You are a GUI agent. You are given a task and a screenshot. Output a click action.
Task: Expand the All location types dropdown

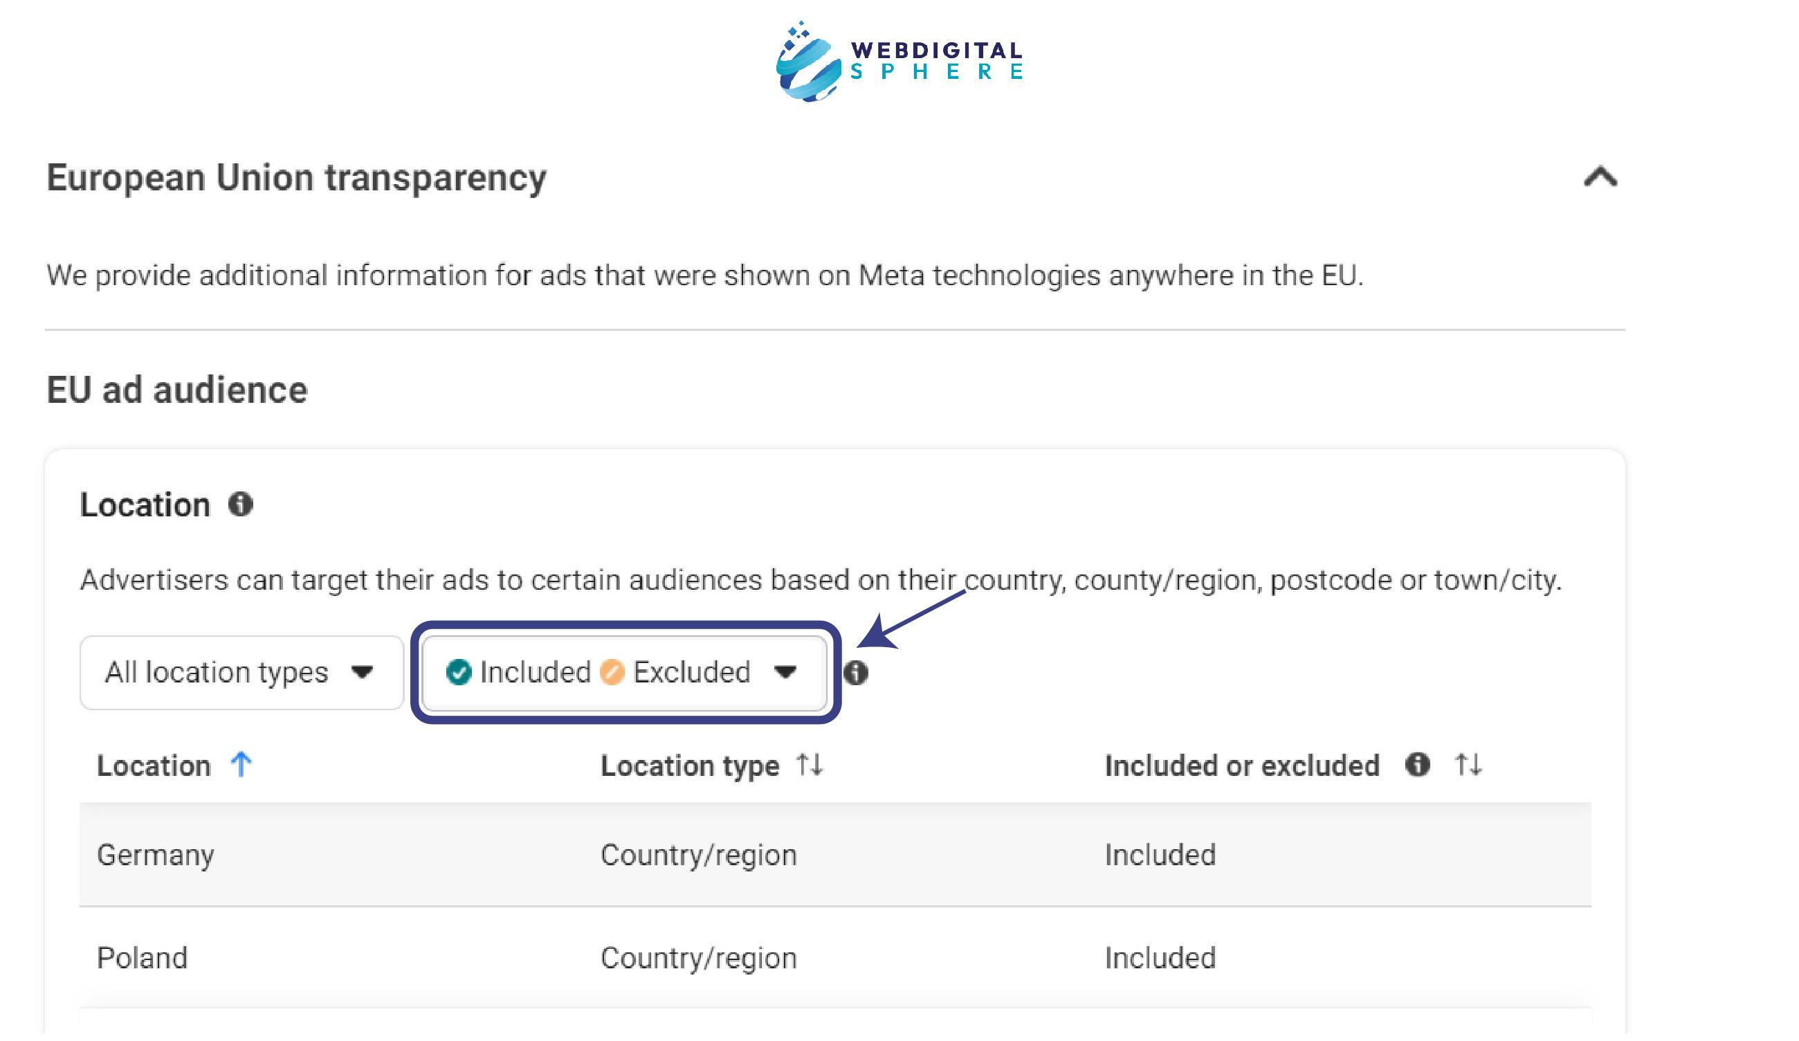pyautogui.click(x=234, y=671)
